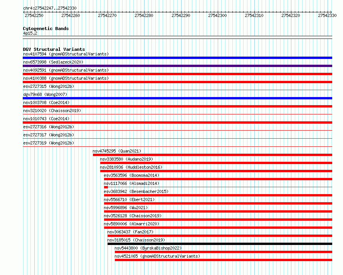
Task: Click the Cytogenetic Bands track title
Action: tap(46, 29)
